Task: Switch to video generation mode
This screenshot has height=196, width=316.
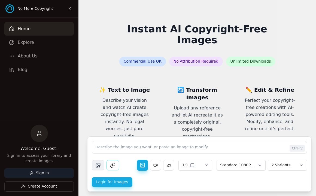Action: tap(156, 165)
